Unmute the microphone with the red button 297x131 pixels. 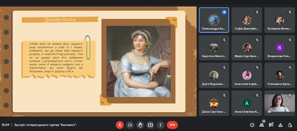pyautogui.click(x=120, y=125)
